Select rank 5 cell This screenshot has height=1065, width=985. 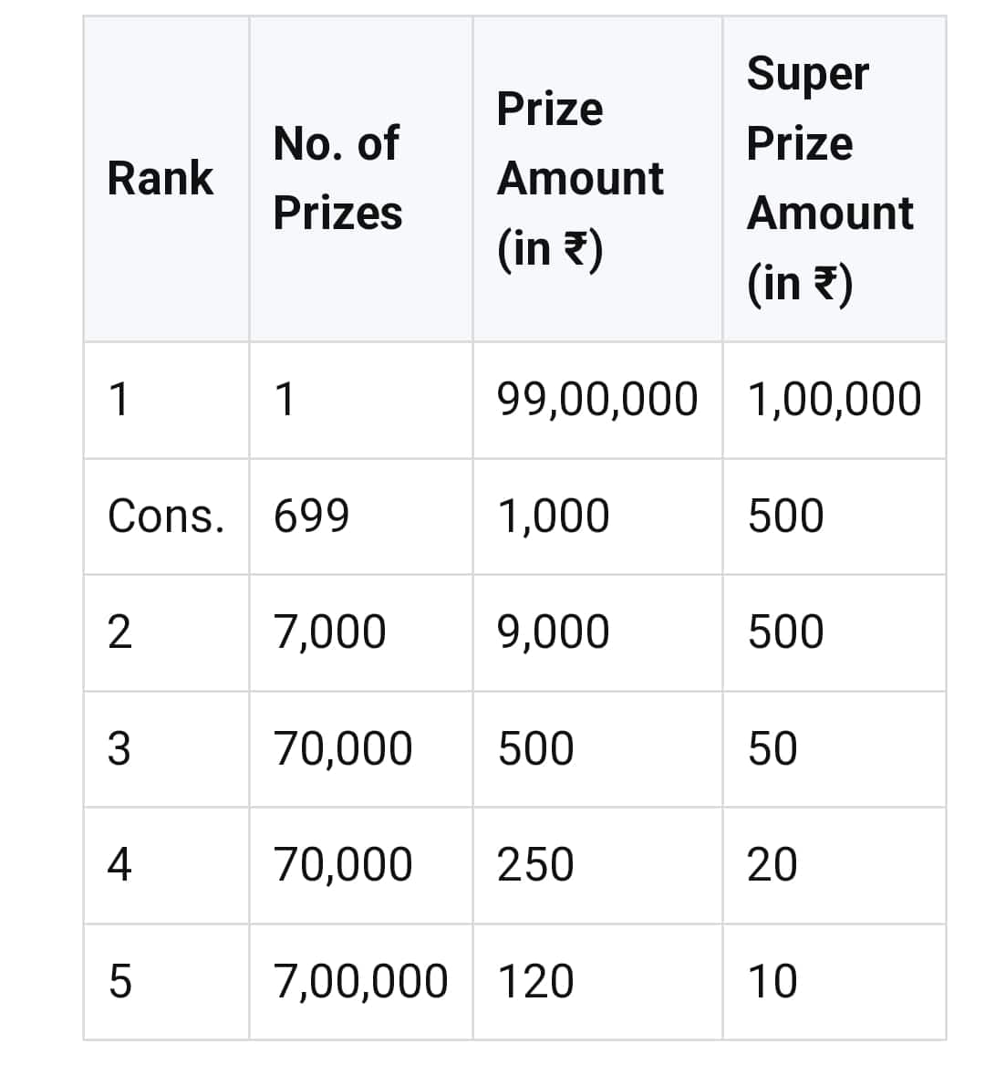pyautogui.click(x=166, y=981)
